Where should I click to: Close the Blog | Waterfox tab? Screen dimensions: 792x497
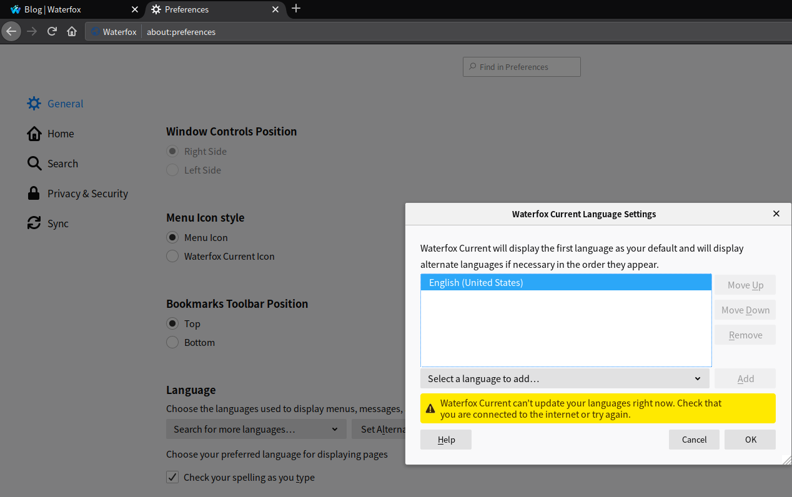point(134,9)
